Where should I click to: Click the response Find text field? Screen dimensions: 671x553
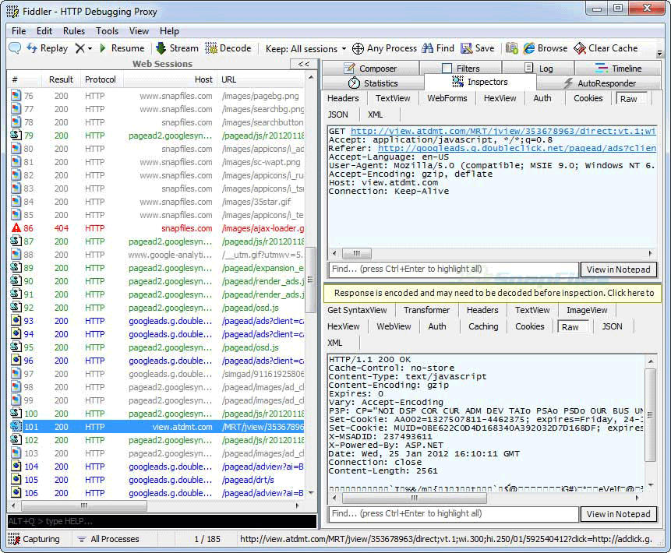coord(453,514)
